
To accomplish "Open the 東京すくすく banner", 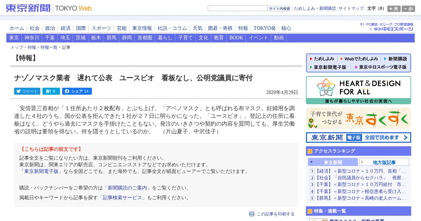I will coord(358,118).
